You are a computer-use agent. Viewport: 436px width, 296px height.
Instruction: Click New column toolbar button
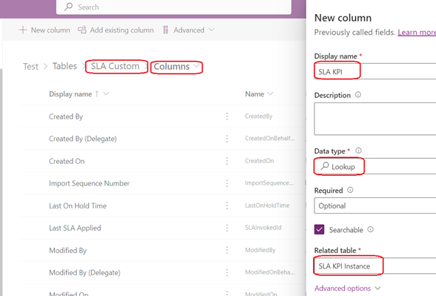pos(44,30)
